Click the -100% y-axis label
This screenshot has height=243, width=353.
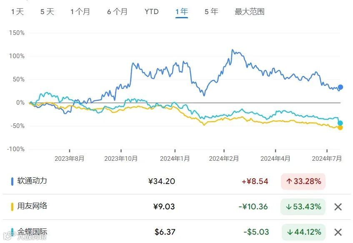(16, 149)
